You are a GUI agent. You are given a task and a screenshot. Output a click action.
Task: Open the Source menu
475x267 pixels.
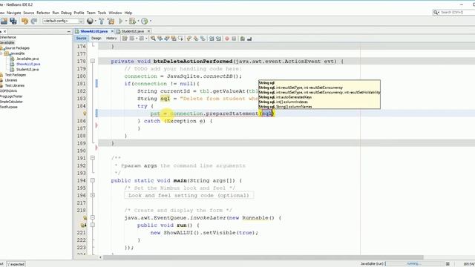[29, 13]
